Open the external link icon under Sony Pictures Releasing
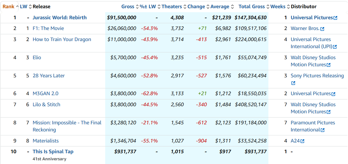 pyautogui.click(x=293, y=83)
